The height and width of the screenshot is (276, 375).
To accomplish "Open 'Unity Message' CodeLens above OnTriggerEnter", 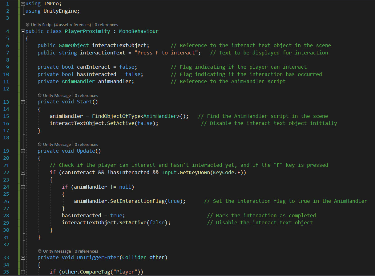I will point(57,251).
